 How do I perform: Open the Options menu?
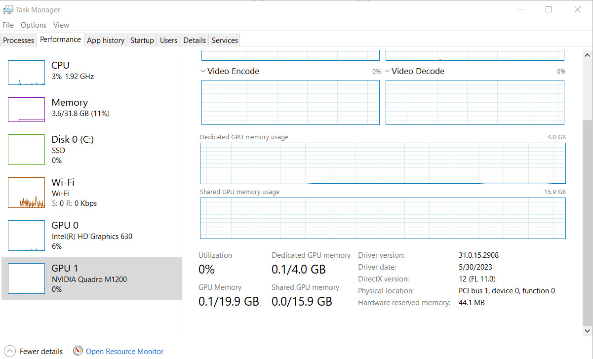click(x=34, y=25)
